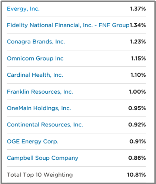Select Continental Resources, Inc. link
Viewport: 156px width, 184px height.
[45, 125]
